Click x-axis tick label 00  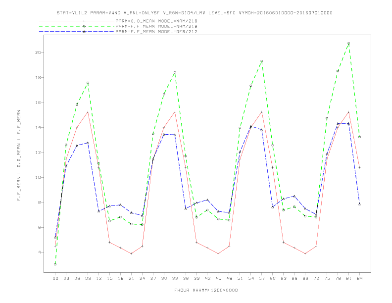55,278
